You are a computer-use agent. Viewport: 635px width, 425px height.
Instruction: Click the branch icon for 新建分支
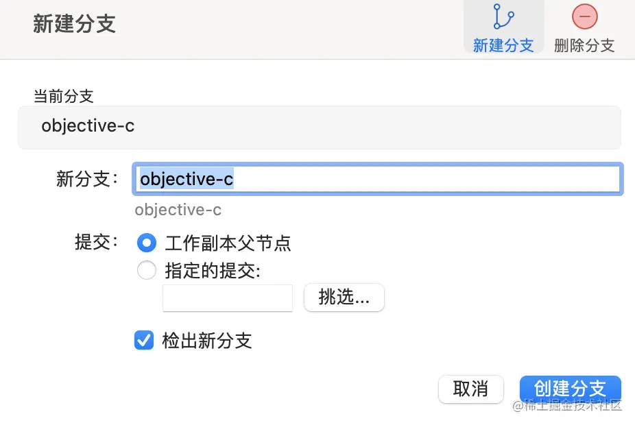503,16
